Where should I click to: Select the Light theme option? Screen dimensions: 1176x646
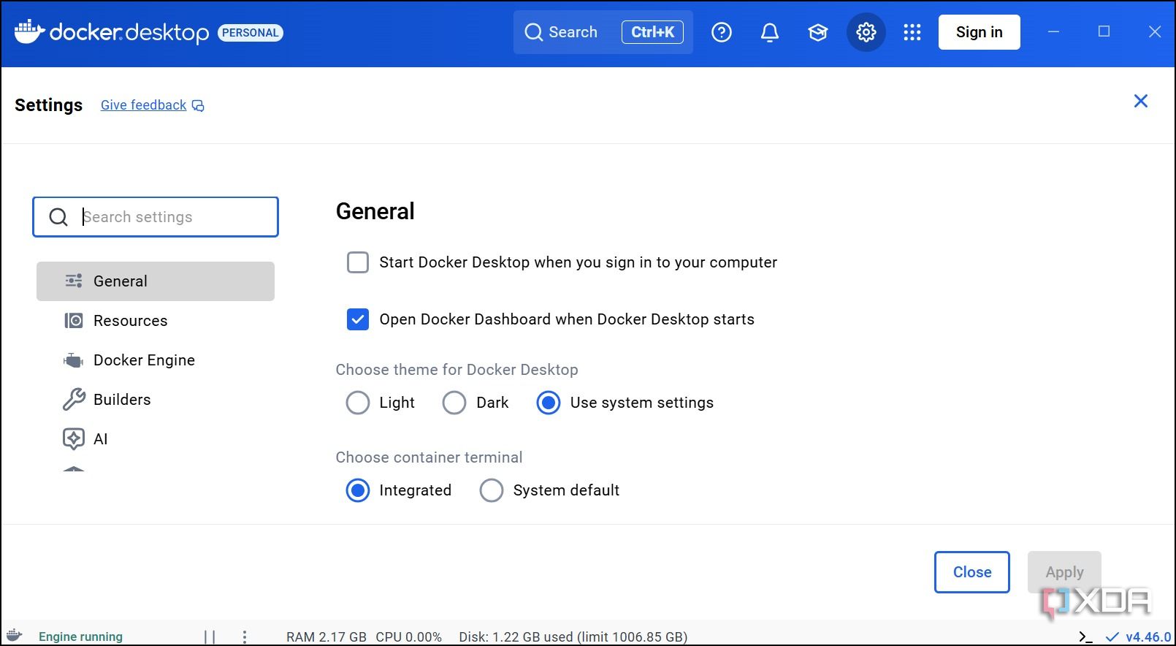357,403
